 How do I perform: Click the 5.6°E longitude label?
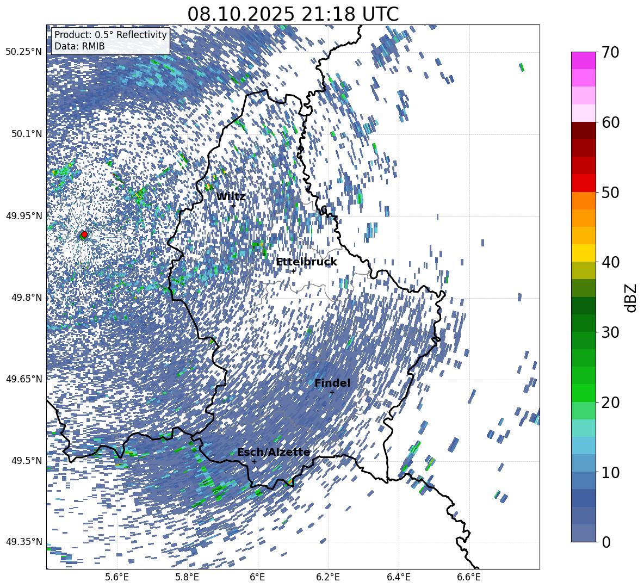coord(117,577)
